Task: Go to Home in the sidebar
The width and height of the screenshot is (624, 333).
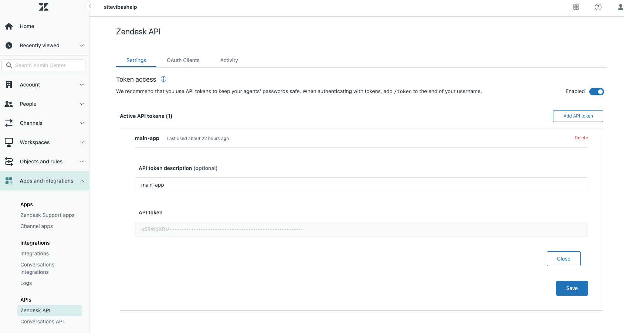Action: pos(27,26)
